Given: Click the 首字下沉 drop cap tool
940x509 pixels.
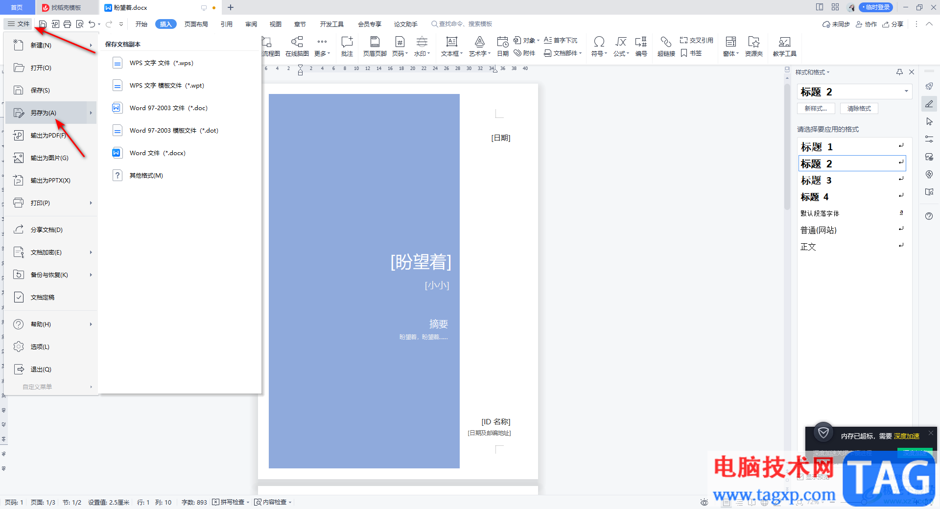Looking at the screenshot, I should click(561, 40).
